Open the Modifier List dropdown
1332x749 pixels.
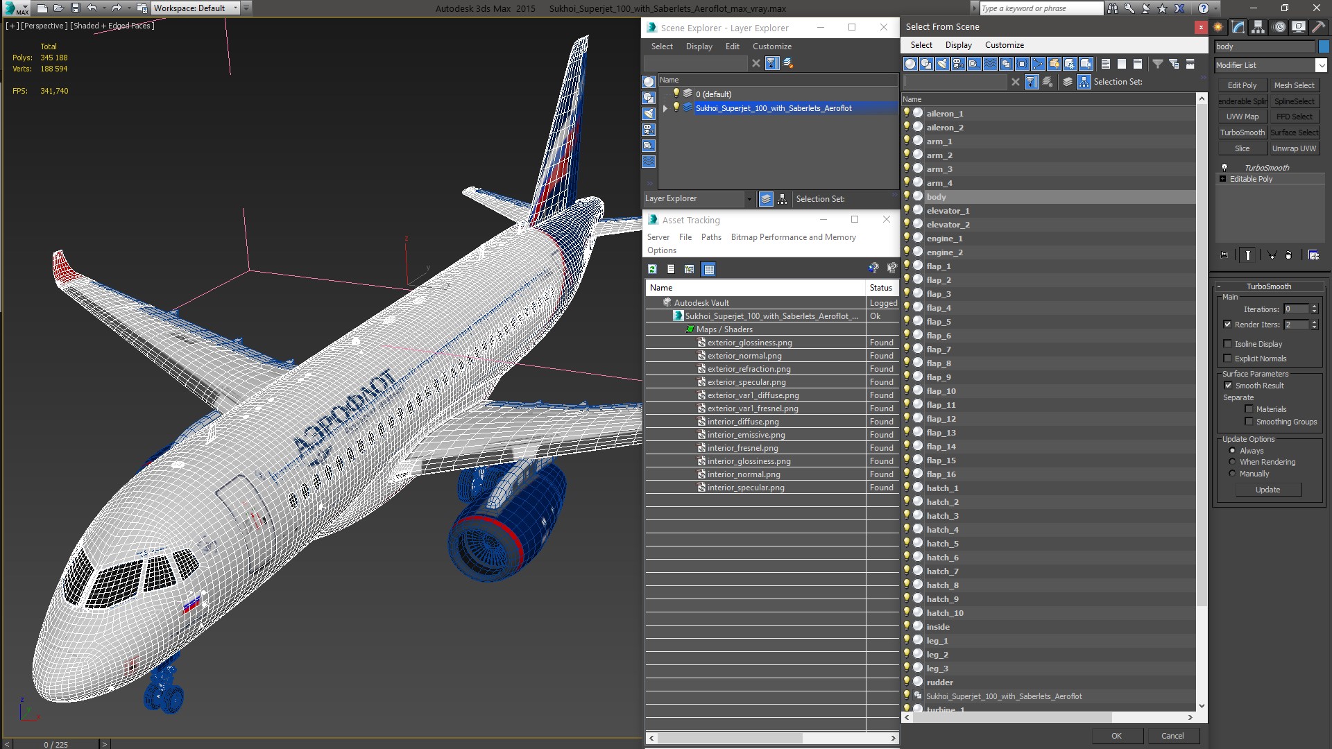[1320, 65]
